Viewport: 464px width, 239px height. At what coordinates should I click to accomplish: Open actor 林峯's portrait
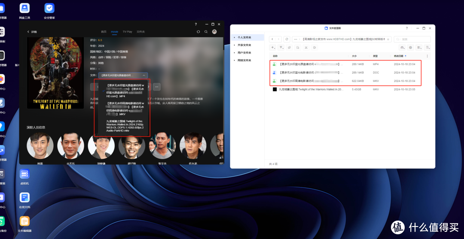tap(40, 145)
